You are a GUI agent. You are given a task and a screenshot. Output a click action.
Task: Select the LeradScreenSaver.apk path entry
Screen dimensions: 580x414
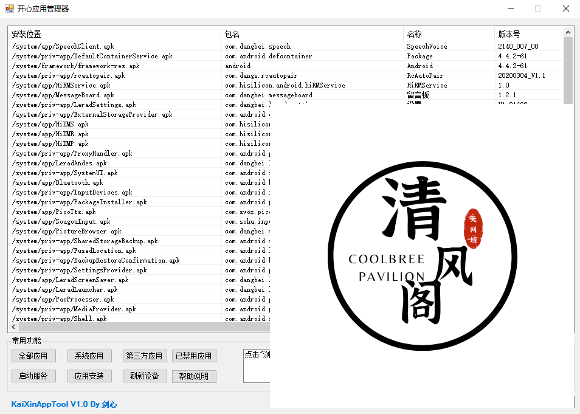click(x=71, y=280)
